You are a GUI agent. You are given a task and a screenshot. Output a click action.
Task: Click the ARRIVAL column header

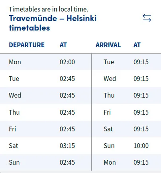108,45
